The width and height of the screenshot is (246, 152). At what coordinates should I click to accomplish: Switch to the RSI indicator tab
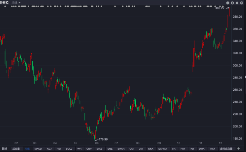click(59, 149)
